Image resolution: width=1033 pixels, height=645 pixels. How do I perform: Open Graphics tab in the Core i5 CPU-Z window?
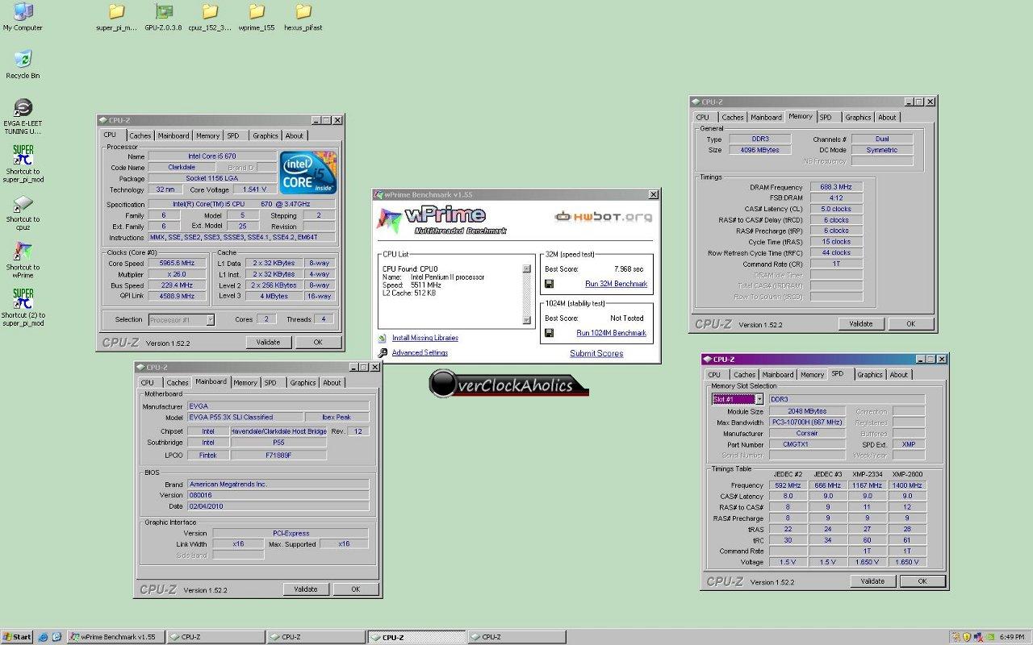(x=265, y=135)
